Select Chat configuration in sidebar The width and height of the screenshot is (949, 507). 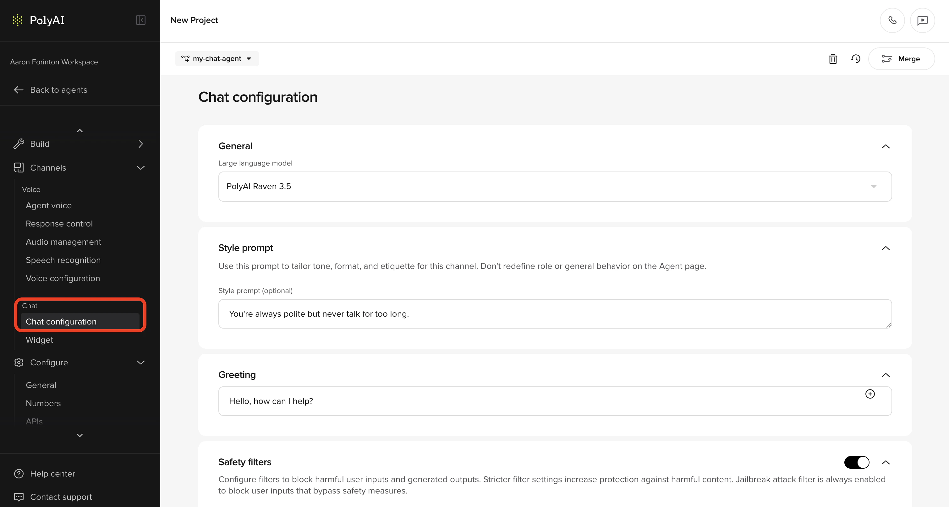(61, 321)
